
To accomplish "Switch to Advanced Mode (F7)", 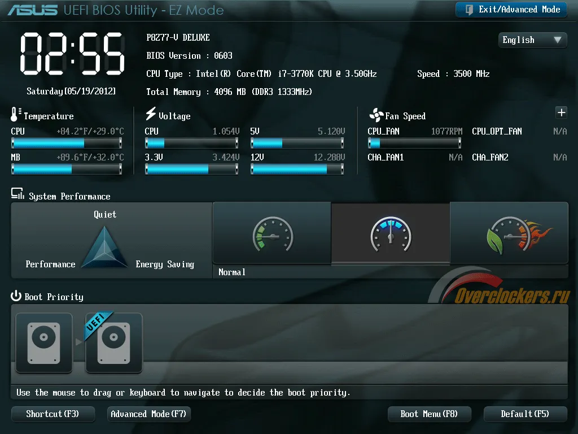I will pos(148,414).
